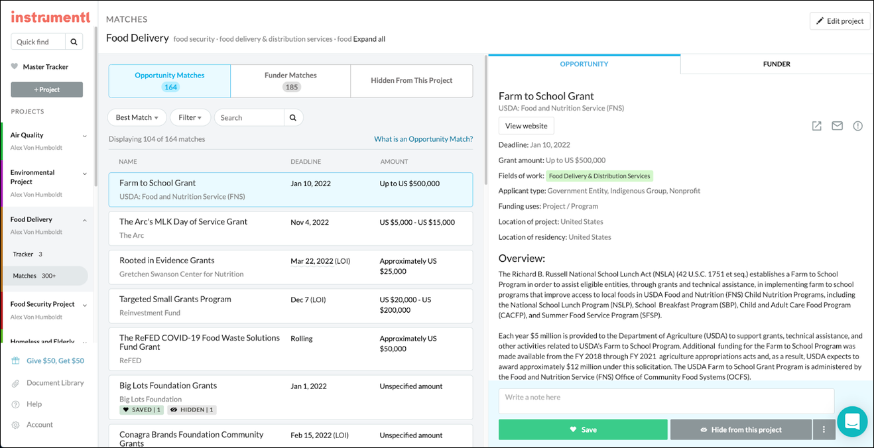Click the magnifier button in matches search

point(293,117)
